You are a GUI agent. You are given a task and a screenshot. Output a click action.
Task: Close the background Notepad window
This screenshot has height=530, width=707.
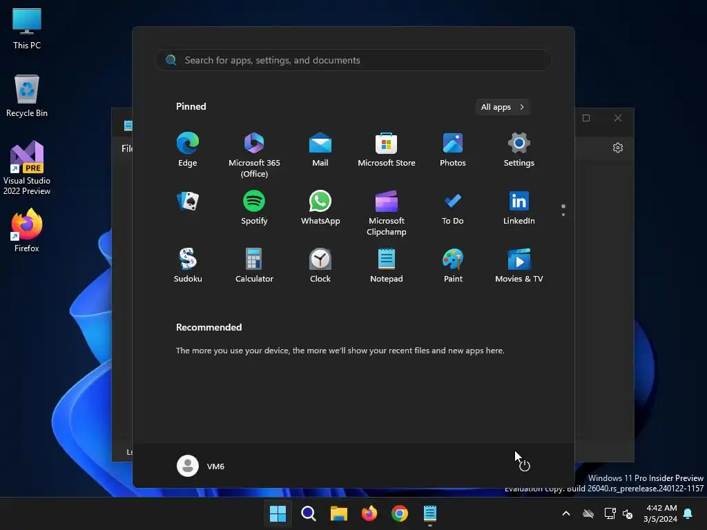618,118
